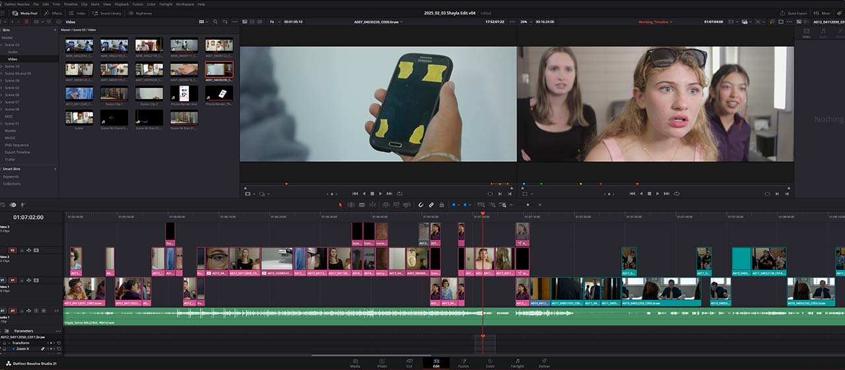
Task: Search the media pool with magnifier icon
Action: point(216,22)
